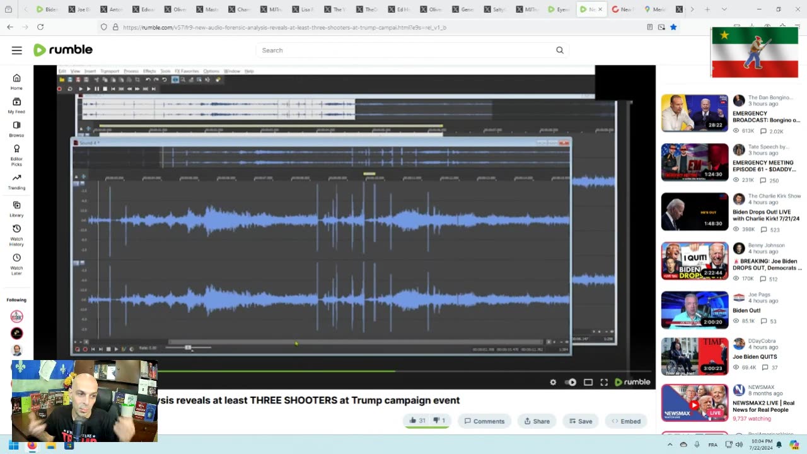Open The Dan Bongino channel avatar
Screen dimensions: 807x454
coord(739,101)
